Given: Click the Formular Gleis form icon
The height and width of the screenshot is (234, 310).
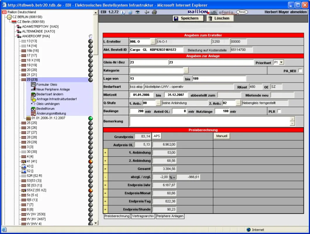Looking at the screenshot, I should coord(33,85).
